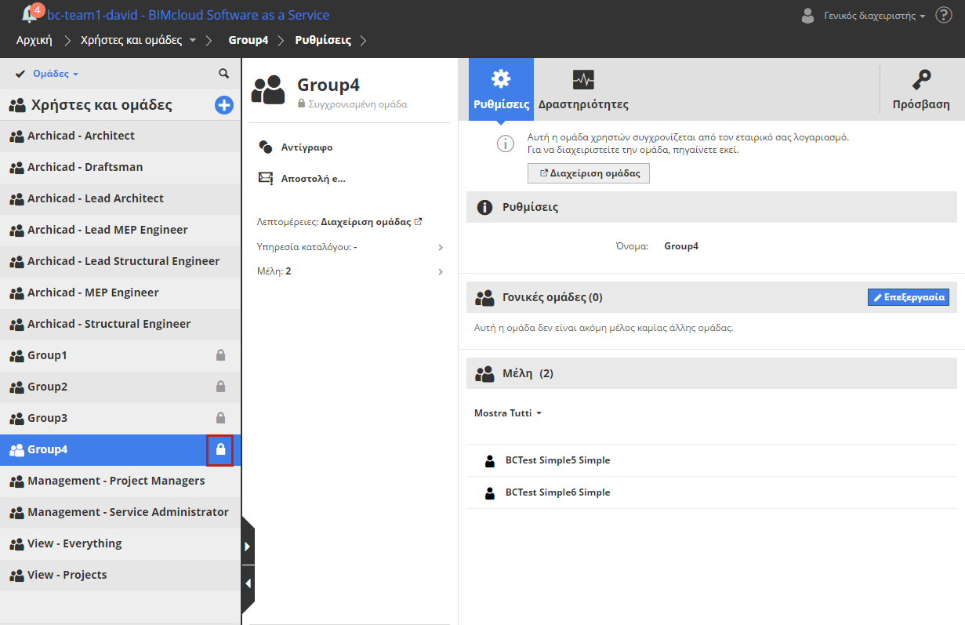Click the lock icon on Group4
This screenshot has height=625, width=965.
click(x=220, y=450)
